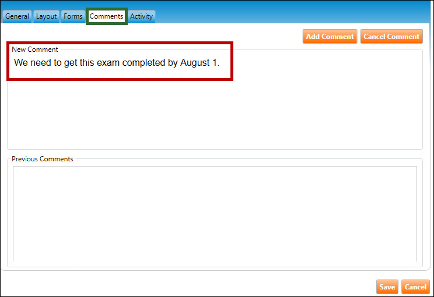
Task: View the Activity tab
Action: pyautogui.click(x=141, y=16)
